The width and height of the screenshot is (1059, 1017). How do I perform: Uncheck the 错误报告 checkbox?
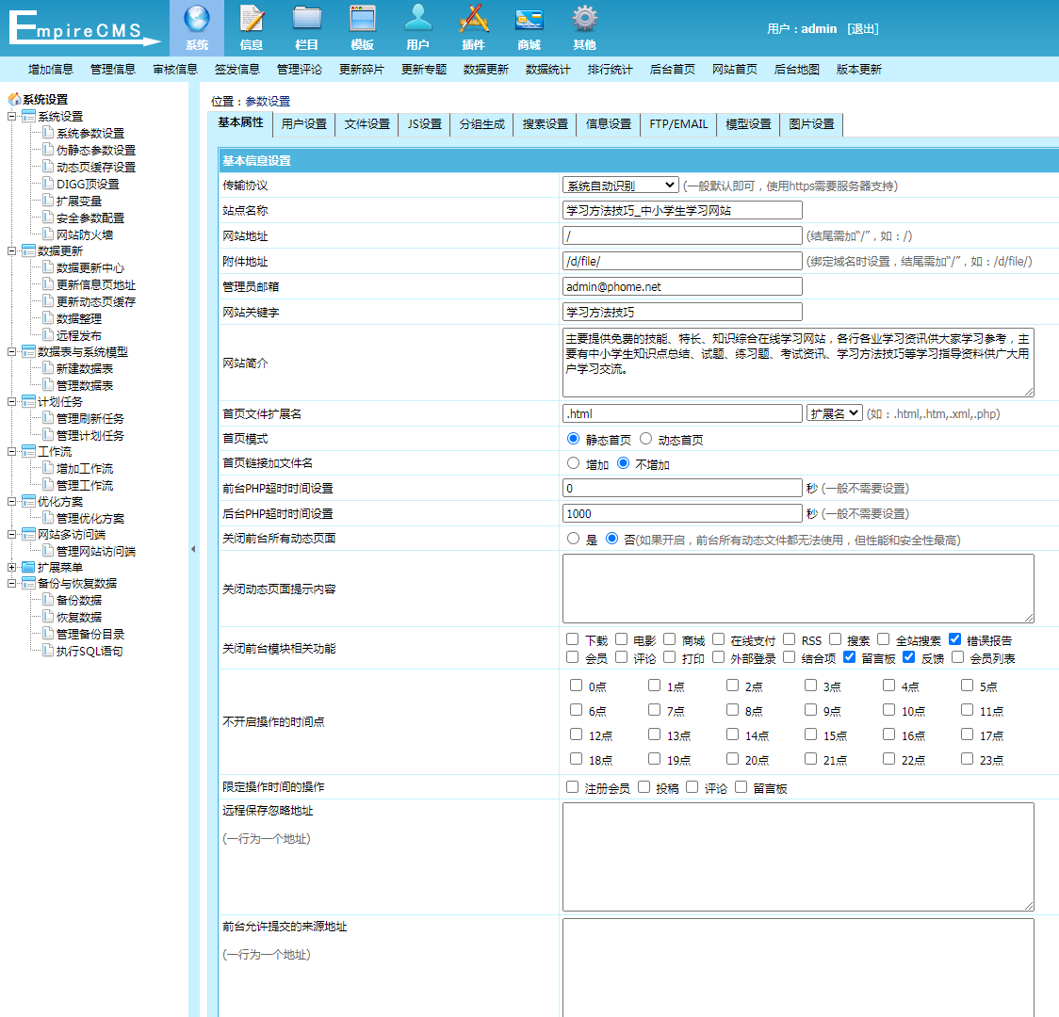954,639
